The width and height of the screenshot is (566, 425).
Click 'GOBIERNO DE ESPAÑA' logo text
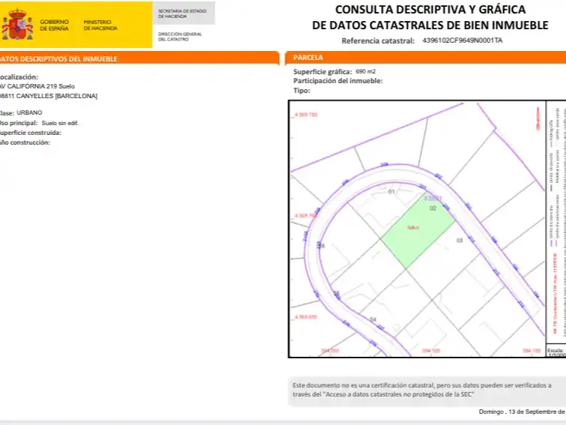click(54, 25)
